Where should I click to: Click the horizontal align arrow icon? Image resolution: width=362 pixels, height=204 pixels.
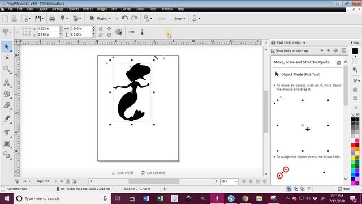132,32
